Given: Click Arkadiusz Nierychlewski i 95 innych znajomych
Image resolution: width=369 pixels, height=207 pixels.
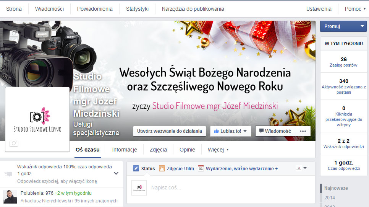Looking at the screenshot, I should (x=69, y=200).
